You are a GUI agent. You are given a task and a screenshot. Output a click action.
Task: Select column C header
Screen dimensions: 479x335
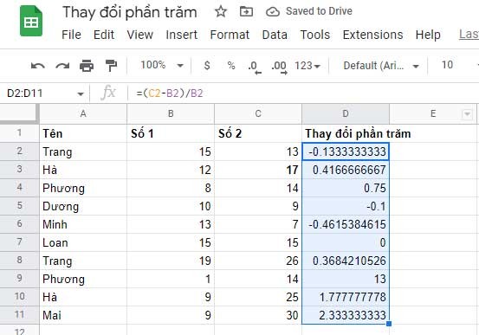(x=258, y=113)
